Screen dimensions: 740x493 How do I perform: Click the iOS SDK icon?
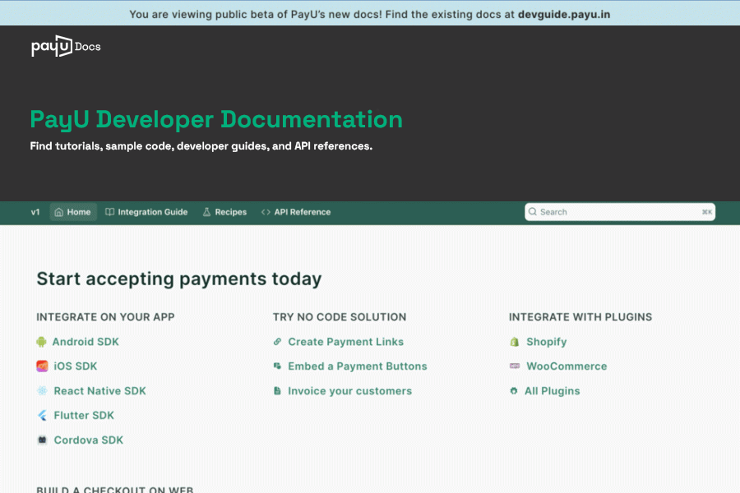coord(42,366)
